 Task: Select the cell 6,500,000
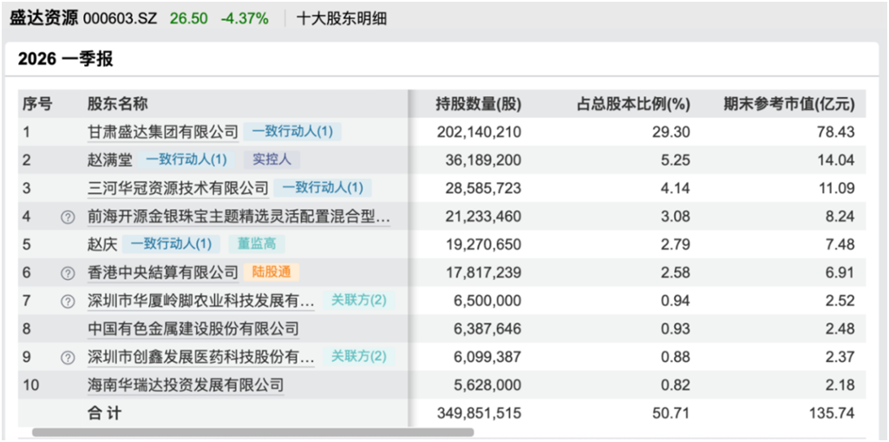(487, 301)
